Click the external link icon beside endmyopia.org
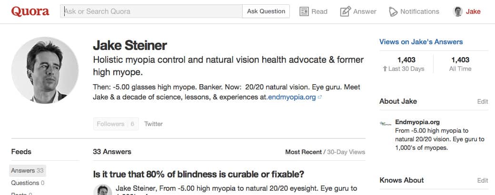 pos(320,97)
